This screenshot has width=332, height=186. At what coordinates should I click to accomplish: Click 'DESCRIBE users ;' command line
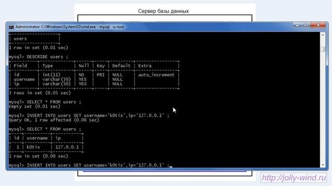point(47,57)
